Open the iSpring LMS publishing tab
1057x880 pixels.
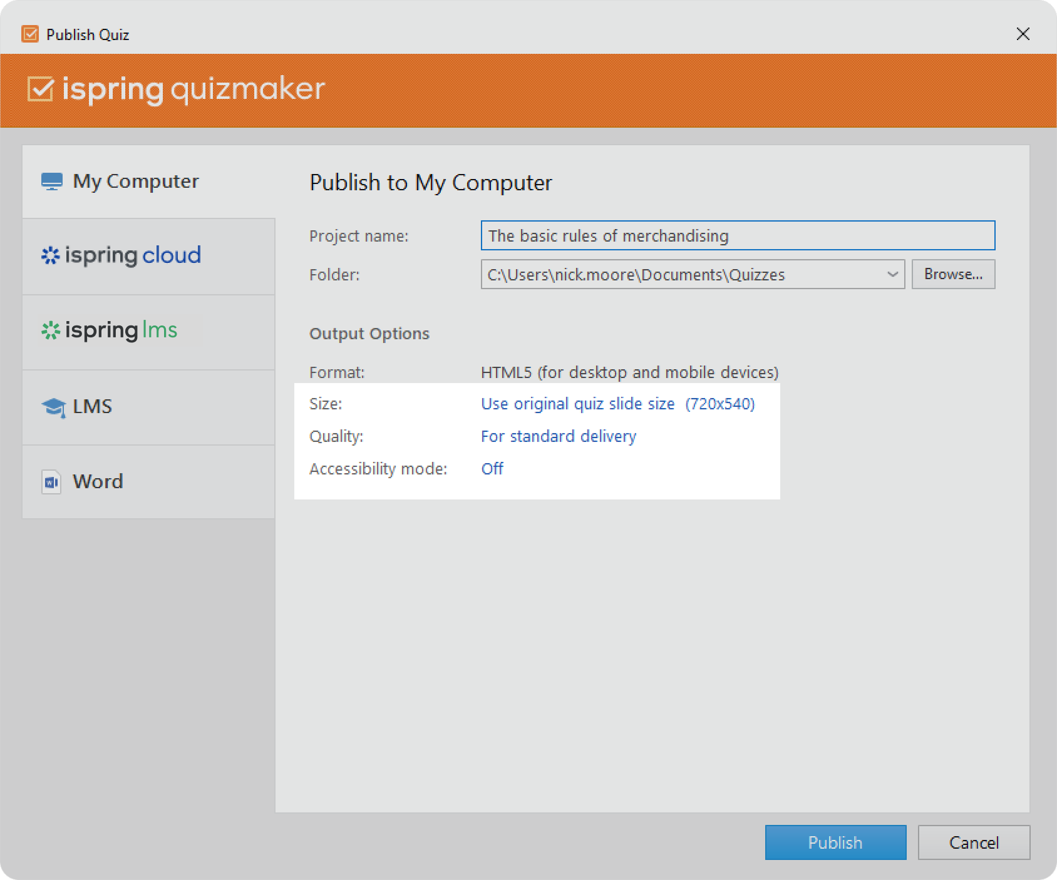[148, 331]
